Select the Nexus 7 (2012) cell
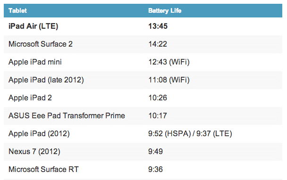 [34, 152]
